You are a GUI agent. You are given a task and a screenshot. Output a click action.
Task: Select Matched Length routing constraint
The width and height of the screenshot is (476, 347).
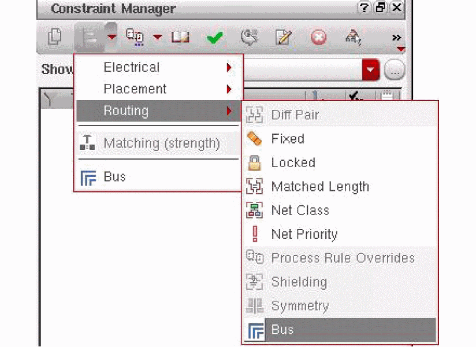340,187
